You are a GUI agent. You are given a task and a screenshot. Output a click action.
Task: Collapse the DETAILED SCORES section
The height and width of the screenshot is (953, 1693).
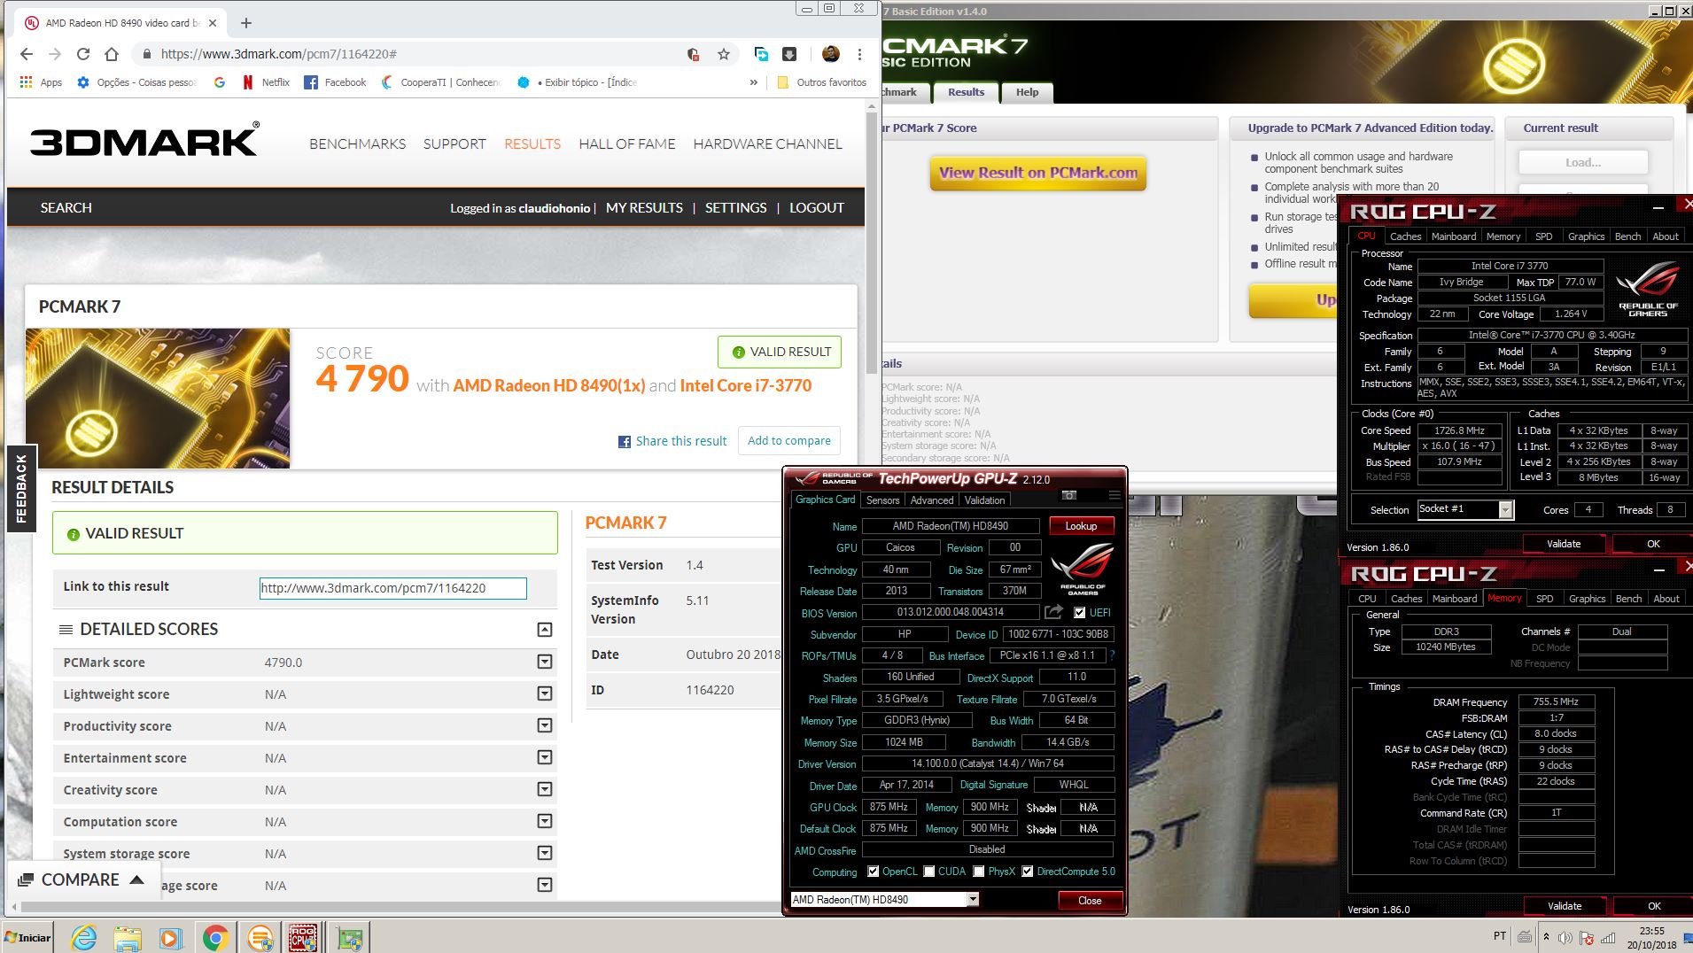(x=545, y=630)
